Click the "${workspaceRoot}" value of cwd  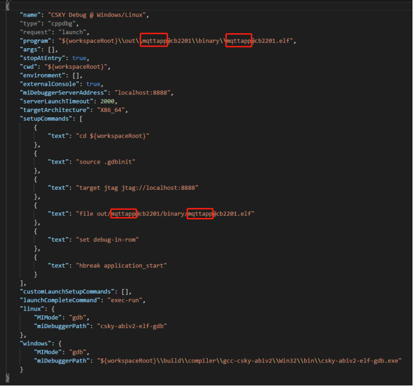click(76, 67)
